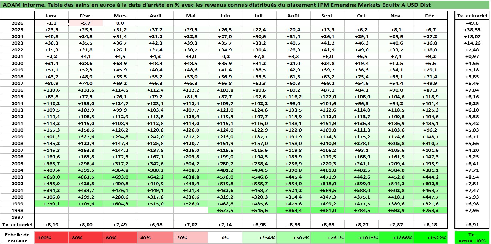Select the 0% white scale swatch
The image size is (491, 244).
[x=225, y=237]
